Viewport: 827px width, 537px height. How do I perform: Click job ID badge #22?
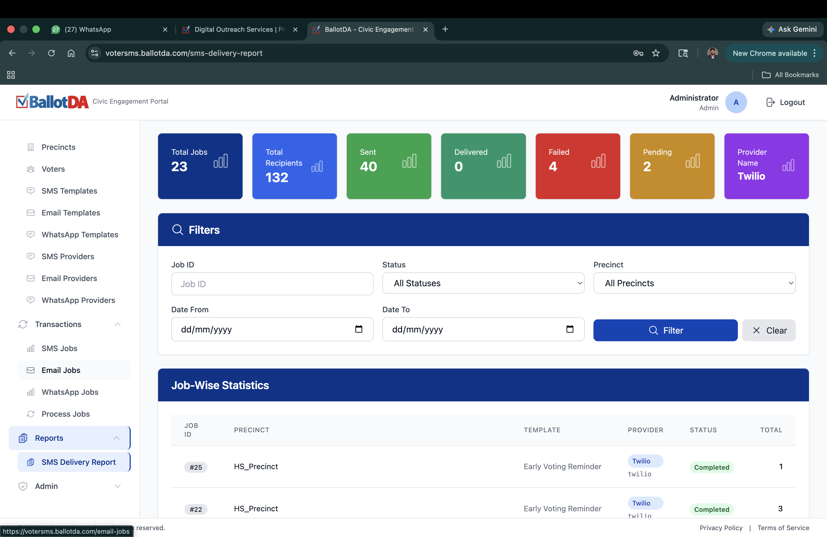(x=196, y=509)
